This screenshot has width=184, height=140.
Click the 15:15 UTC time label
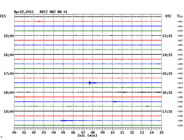pyautogui.click(x=167, y=74)
